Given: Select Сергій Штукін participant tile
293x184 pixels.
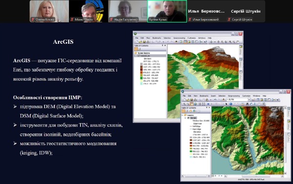Looking at the screenshot, I should click(x=246, y=11).
